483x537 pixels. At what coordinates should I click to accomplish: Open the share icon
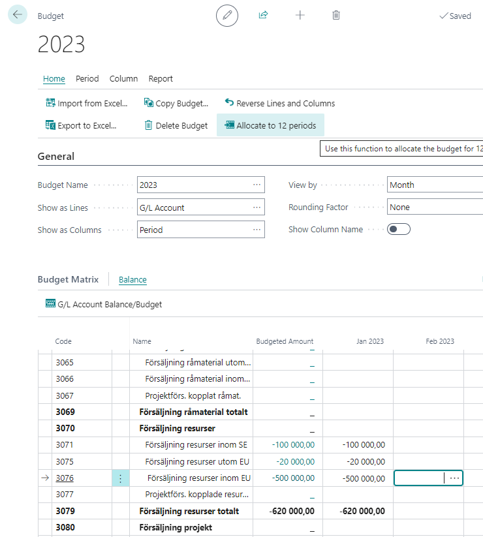(263, 15)
